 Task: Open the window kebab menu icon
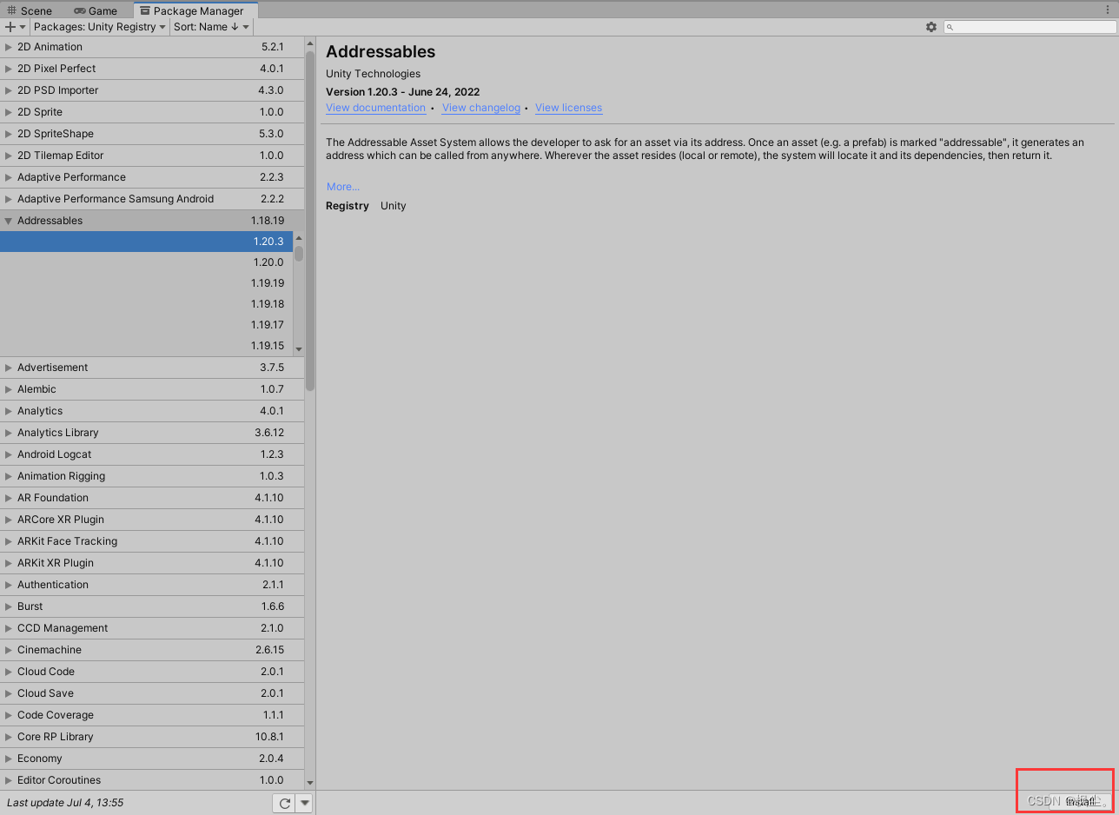(1109, 10)
